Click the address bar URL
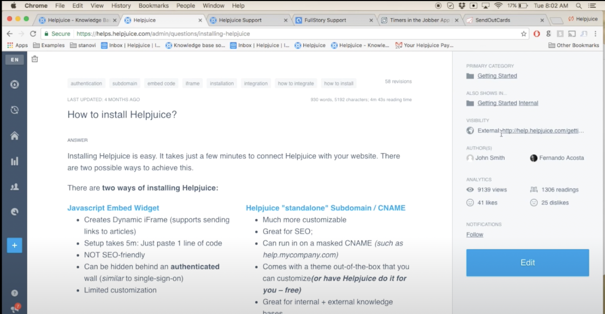The height and width of the screenshot is (314, 605). click(x=163, y=34)
